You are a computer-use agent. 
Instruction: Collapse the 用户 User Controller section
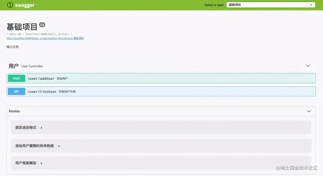pos(308,66)
